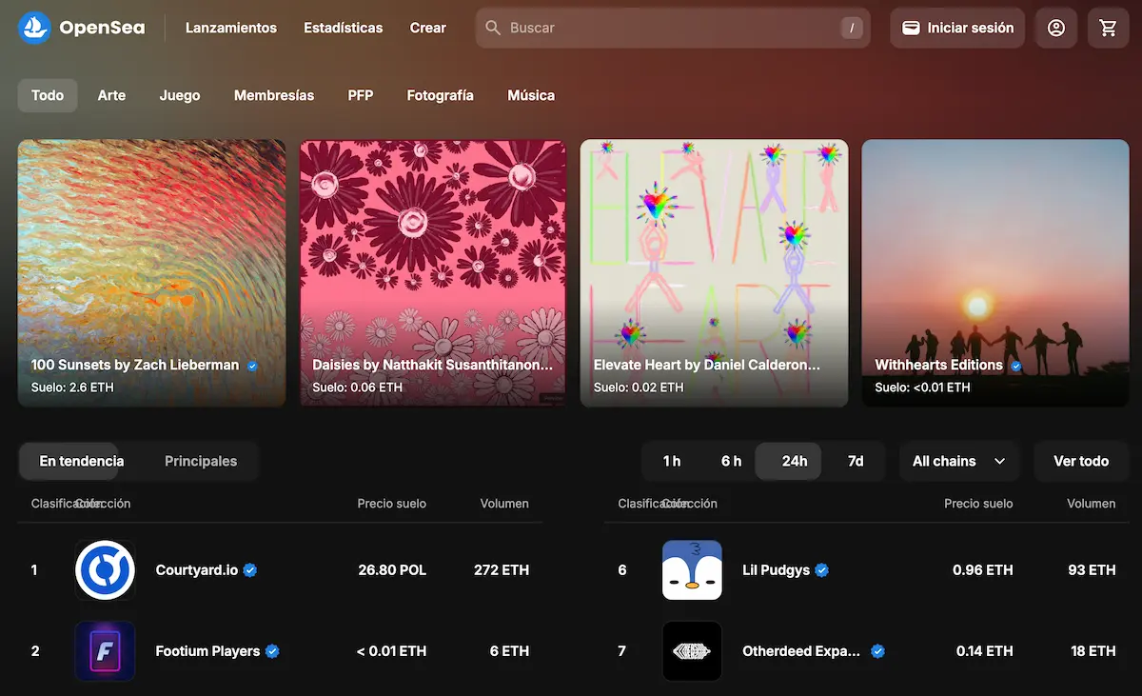The image size is (1142, 696).
Task: Click Footium Players volume 6 ETH
Action: 509,651
